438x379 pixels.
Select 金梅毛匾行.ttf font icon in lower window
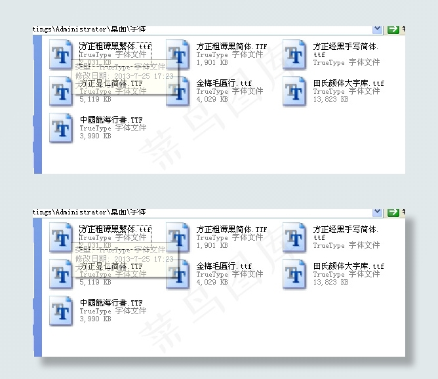pyautogui.click(x=178, y=274)
